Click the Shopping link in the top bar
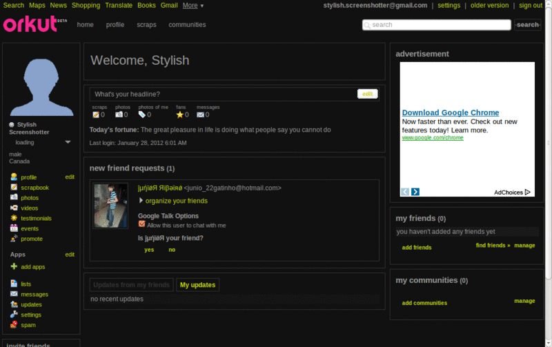The image size is (552, 347). (86, 6)
